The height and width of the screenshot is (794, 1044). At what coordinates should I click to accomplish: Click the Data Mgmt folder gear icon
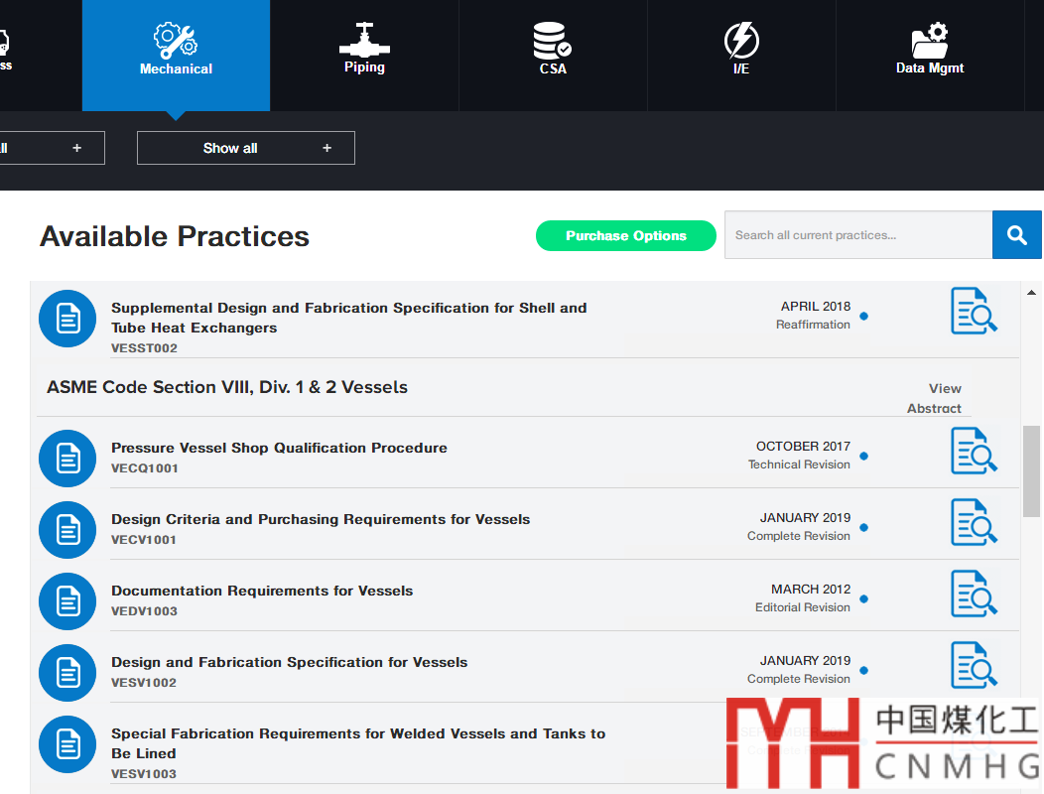tap(930, 41)
